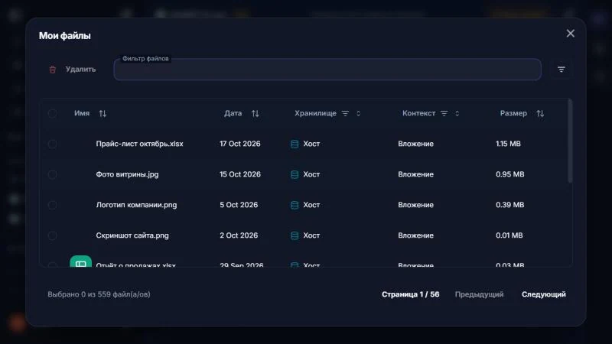Click storage icon in Прайс-лист октябрь.xlsx row
This screenshot has height=344, width=612.
(295, 144)
